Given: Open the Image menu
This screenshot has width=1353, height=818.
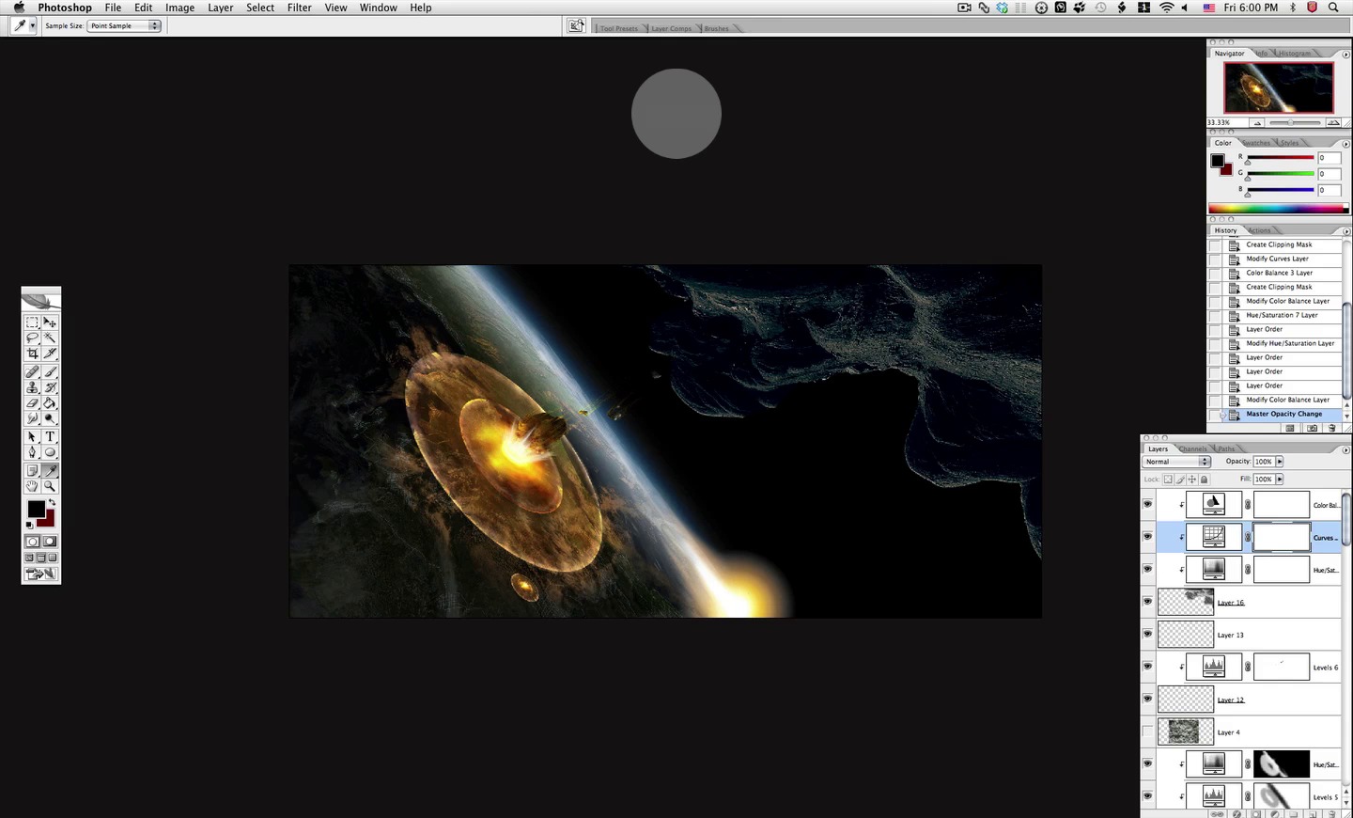Looking at the screenshot, I should 179,8.
